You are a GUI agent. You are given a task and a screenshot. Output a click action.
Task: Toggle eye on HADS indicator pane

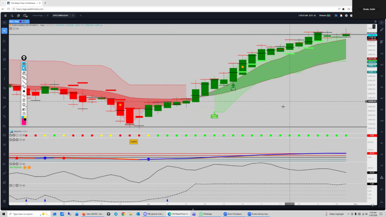(x=24, y=140)
